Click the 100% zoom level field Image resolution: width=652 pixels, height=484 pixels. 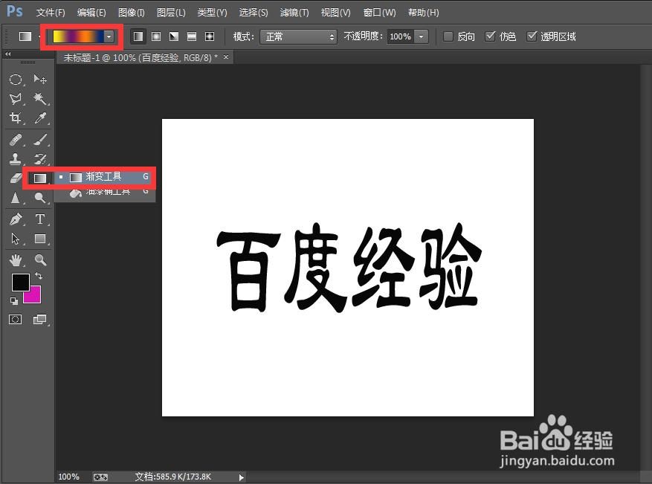click(x=69, y=477)
